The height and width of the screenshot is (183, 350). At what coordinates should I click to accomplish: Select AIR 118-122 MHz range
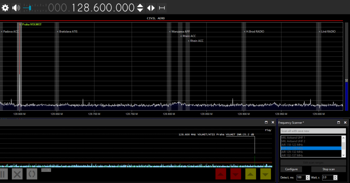[x=311, y=145]
